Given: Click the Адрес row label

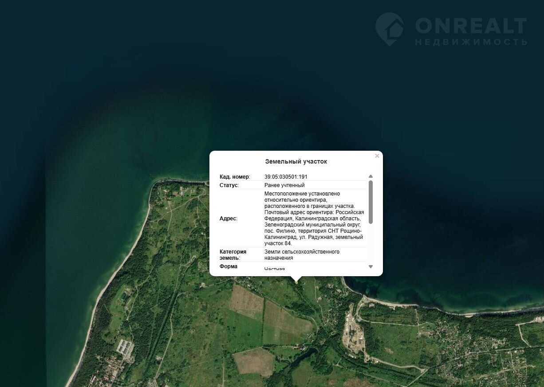Looking at the screenshot, I should (x=228, y=219).
